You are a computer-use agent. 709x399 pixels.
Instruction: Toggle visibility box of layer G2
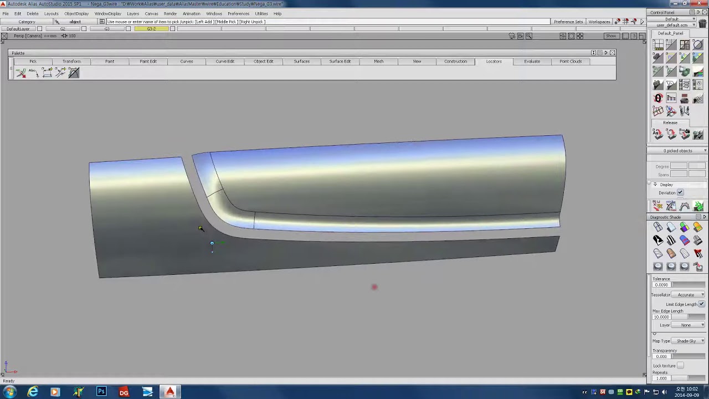tap(84, 29)
